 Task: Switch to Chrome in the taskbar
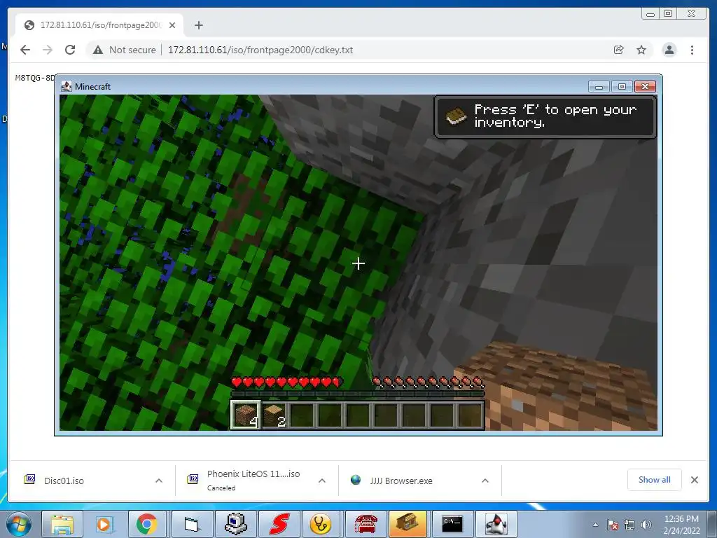[147, 524]
